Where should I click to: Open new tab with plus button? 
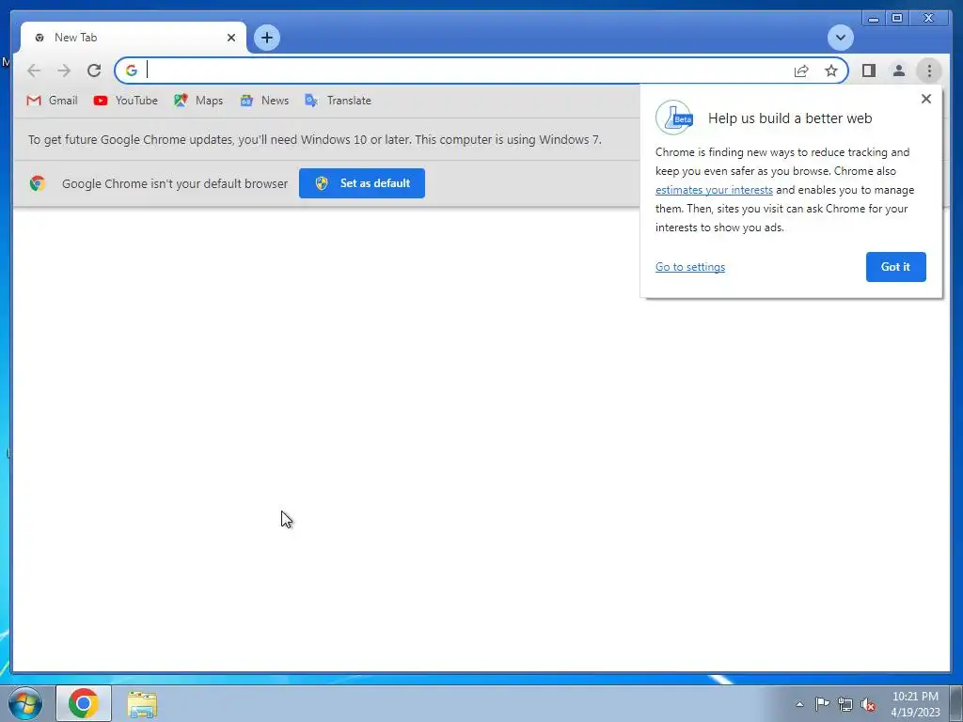(267, 38)
